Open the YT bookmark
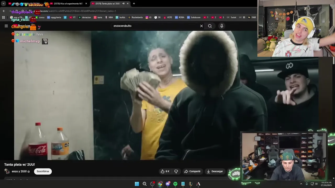The height and width of the screenshot is (188, 335). click(72, 17)
